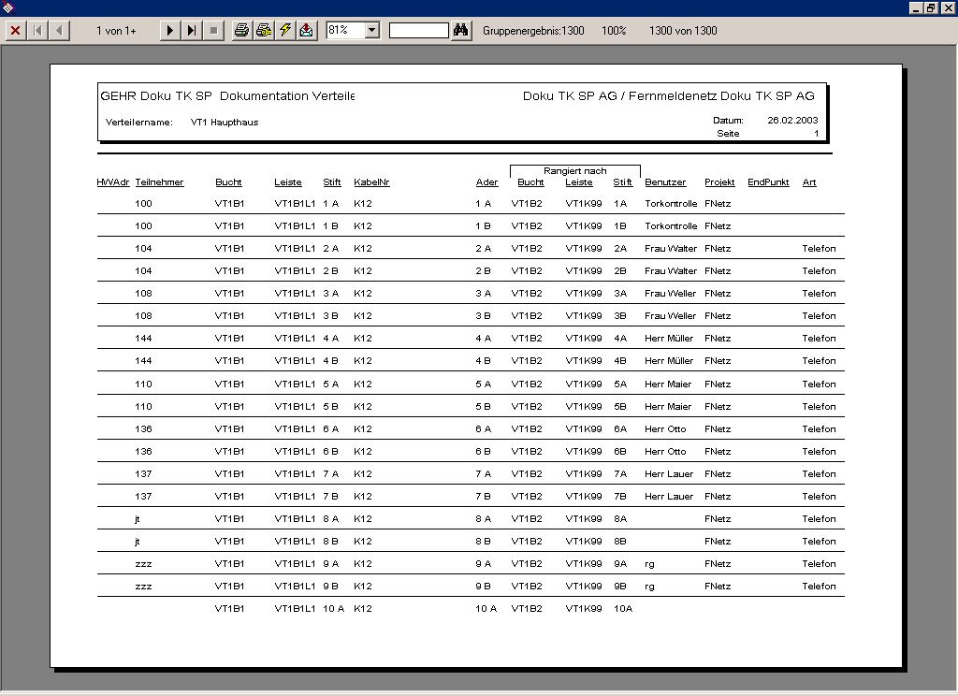Click the 'Benutzer' column header
This screenshot has height=696, width=958.
point(665,182)
